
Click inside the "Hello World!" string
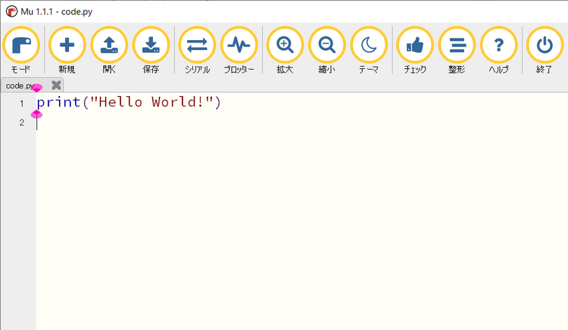151,102
